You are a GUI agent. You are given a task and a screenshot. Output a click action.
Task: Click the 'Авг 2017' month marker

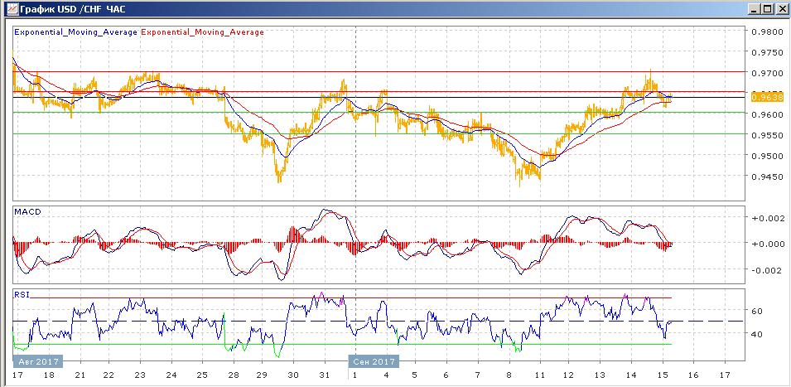point(38,361)
